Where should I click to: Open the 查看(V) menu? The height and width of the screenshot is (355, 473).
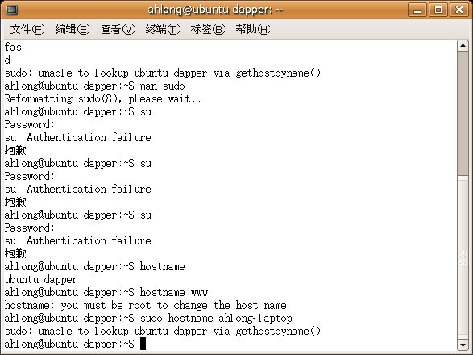click(x=118, y=29)
